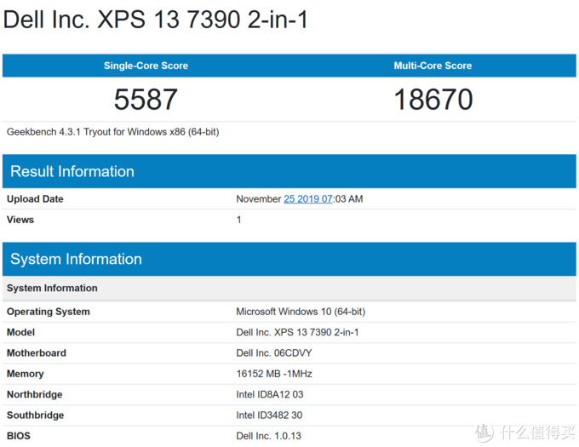Click the System Information gray subheader row
579x447 pixels.
point(289,289)
